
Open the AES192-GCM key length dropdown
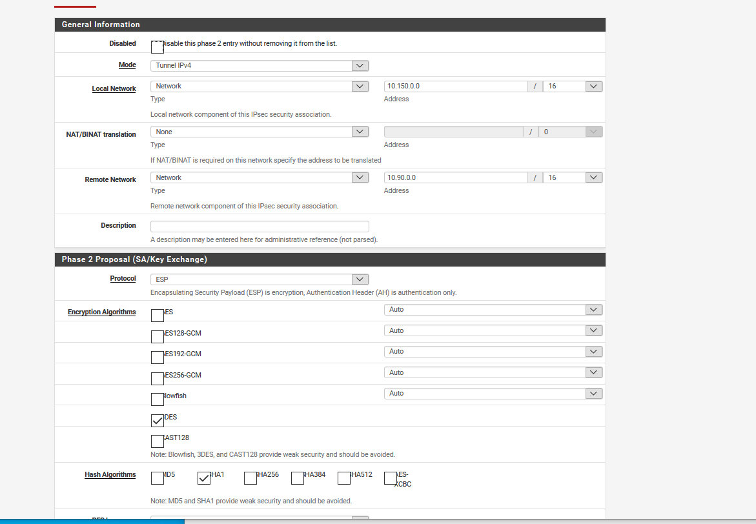point(493,352)
